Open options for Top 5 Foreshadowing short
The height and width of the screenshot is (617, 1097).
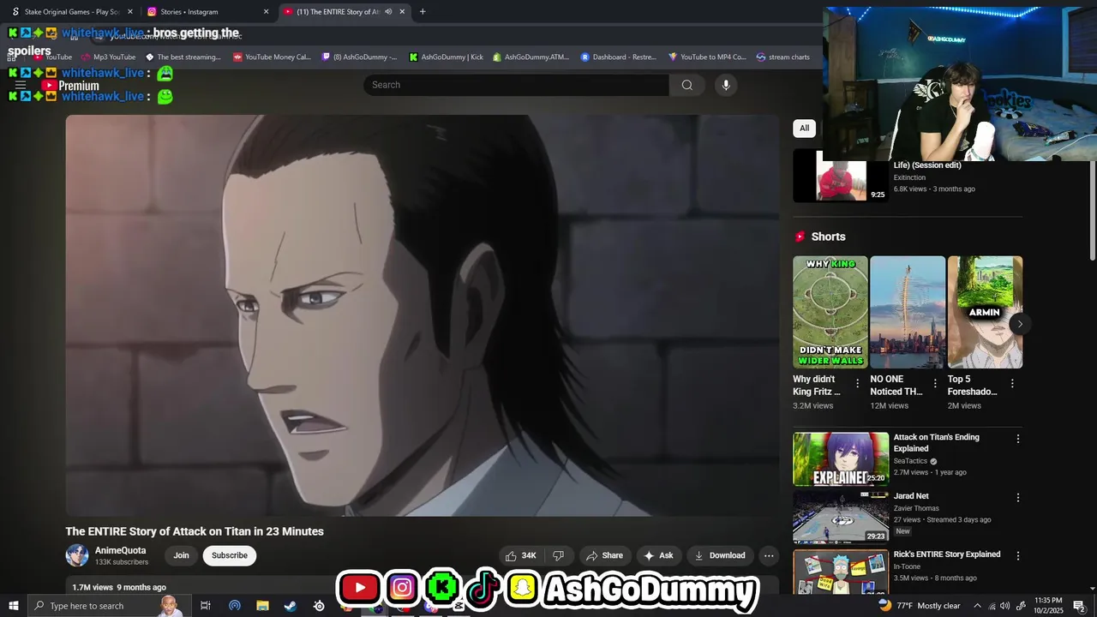coord(1012,384)
